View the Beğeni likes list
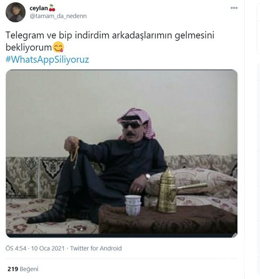This screenshot has height=279, width=260. [29, 269]
